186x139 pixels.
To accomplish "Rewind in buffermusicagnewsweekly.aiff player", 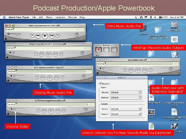I will (x=44, y=110).
